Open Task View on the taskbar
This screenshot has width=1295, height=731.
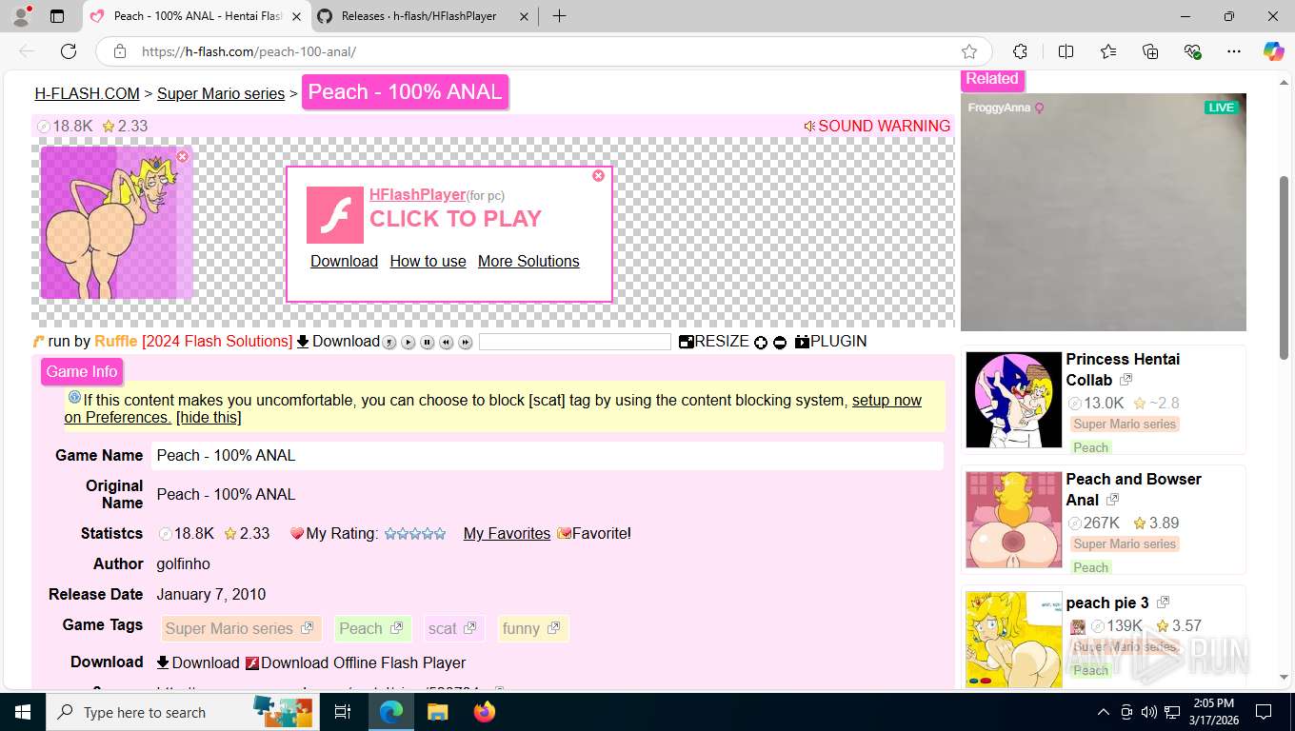click(343, 712)
